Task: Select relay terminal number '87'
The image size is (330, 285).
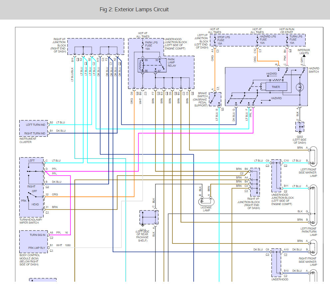Action: pos(159,71)
